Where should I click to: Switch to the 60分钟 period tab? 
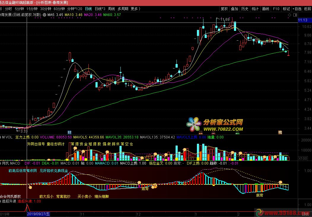point(59,9)
